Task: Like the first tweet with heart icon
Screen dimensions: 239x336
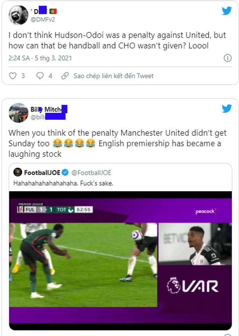Action: tap(13, 76)
